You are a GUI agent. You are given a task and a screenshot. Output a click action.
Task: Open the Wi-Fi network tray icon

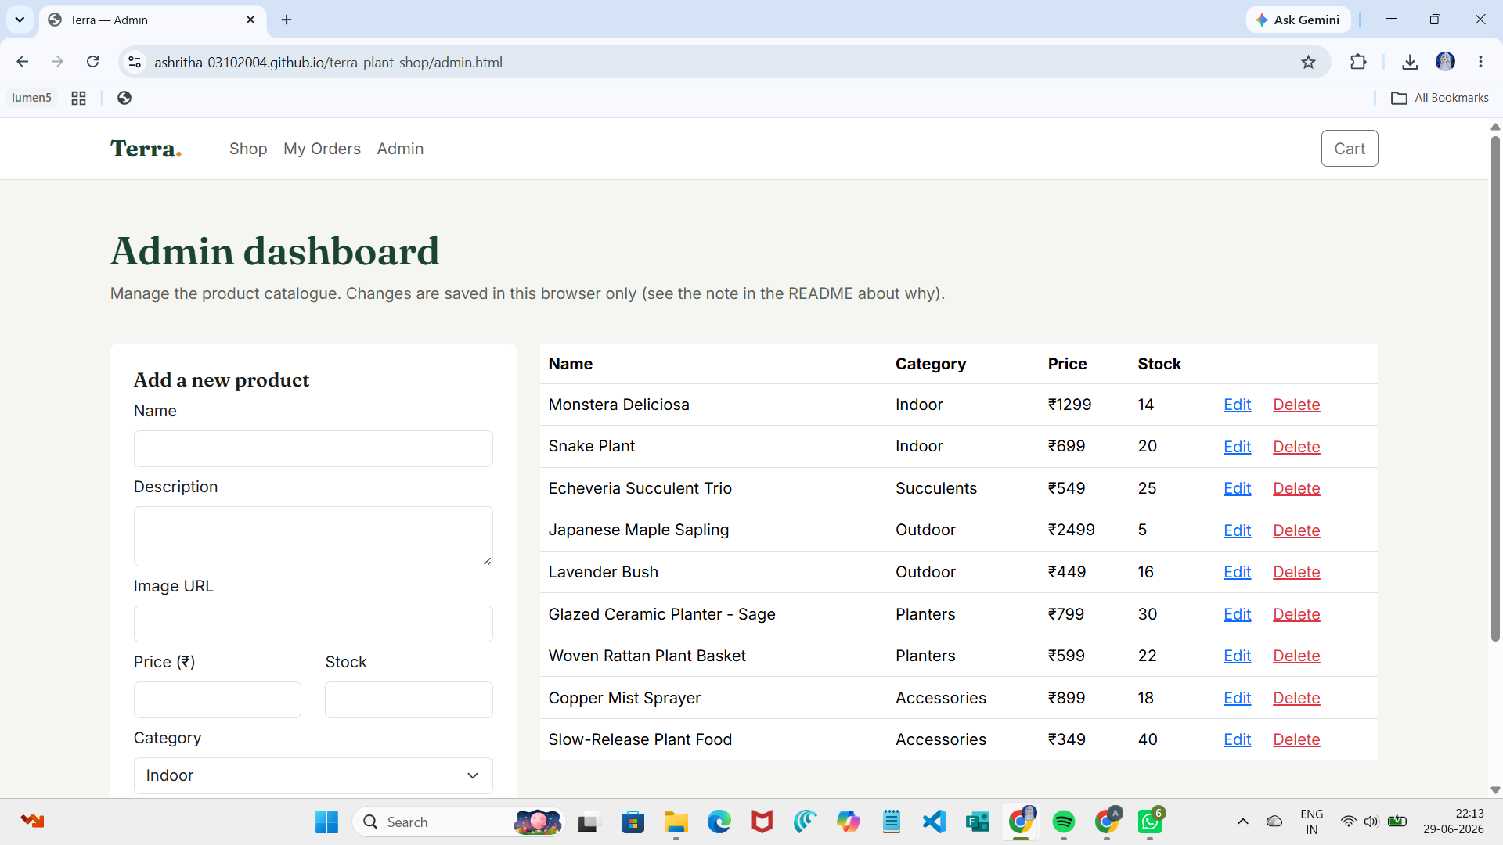coord(1348,822)
